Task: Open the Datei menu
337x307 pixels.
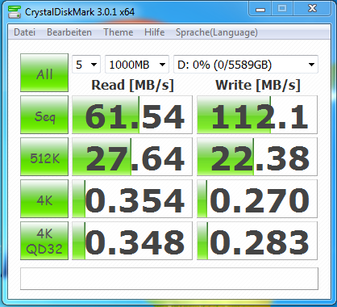Action: (x=24, y=32)
